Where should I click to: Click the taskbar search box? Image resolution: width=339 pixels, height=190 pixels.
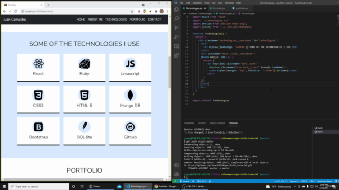coord(39,186)
